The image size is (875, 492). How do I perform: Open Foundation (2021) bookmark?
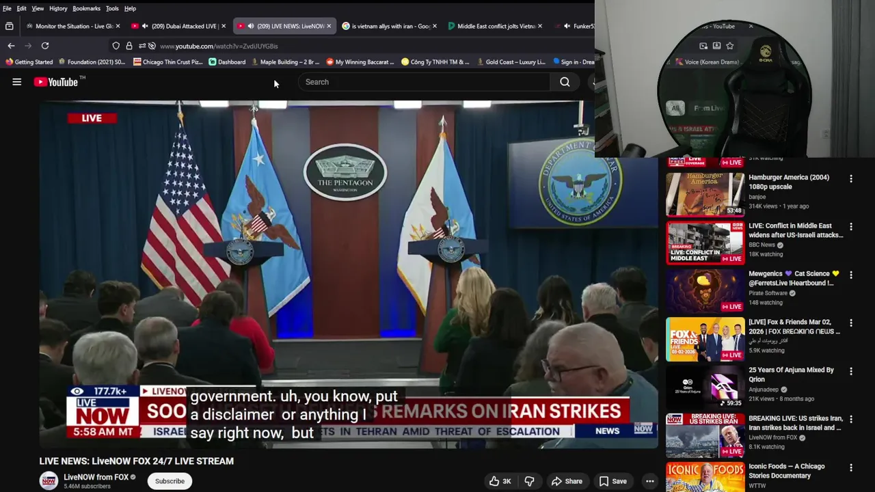(x=91, y=62)
